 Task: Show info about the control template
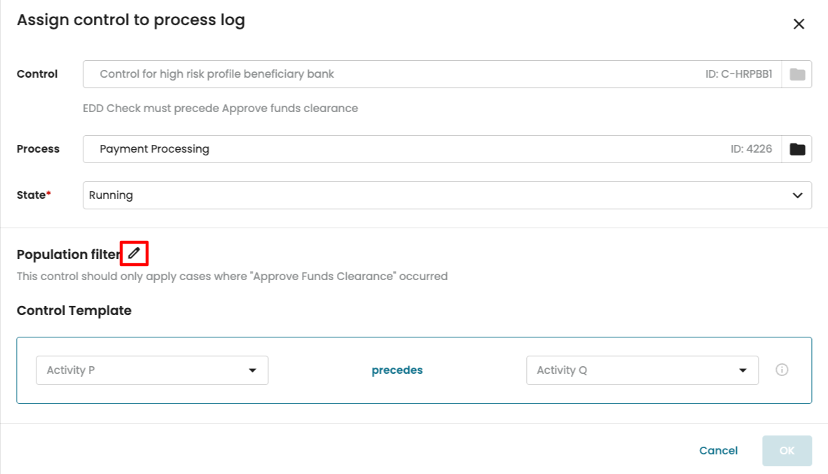(782, 370)
